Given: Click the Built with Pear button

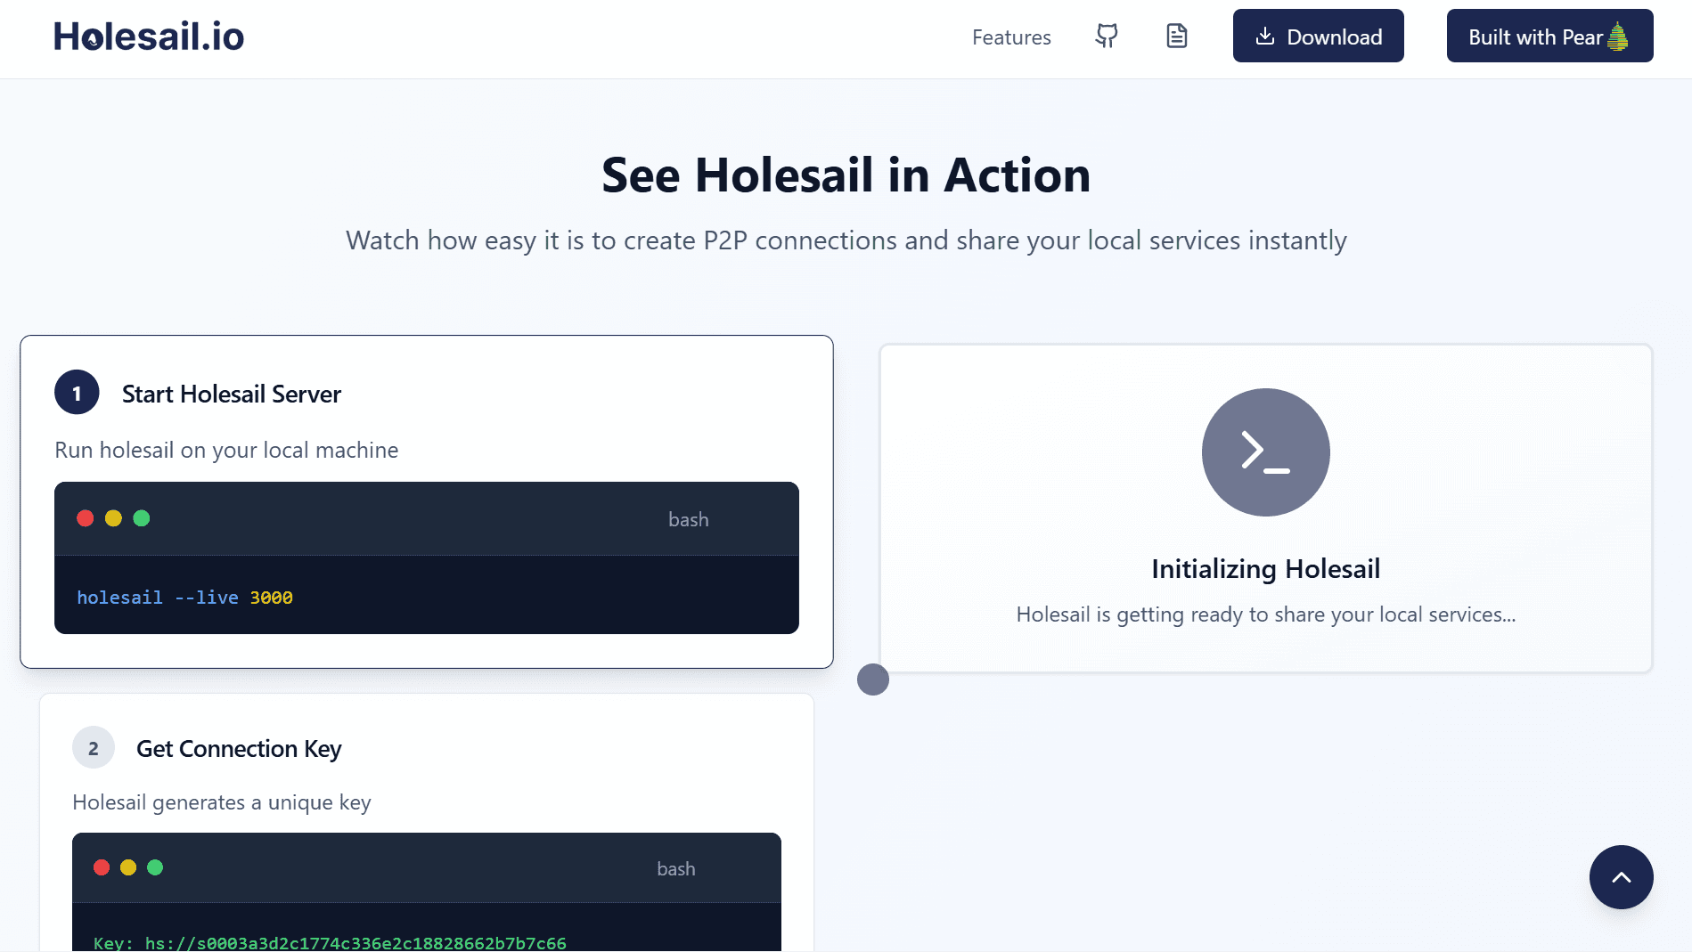Looking at the screenshot, I should [x=1549, y=36].
